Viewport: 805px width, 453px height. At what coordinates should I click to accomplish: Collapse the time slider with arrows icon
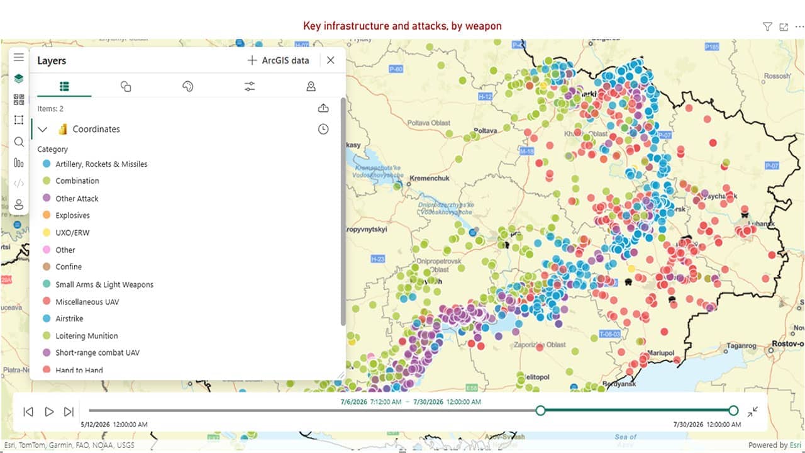(x=753, y=412)
